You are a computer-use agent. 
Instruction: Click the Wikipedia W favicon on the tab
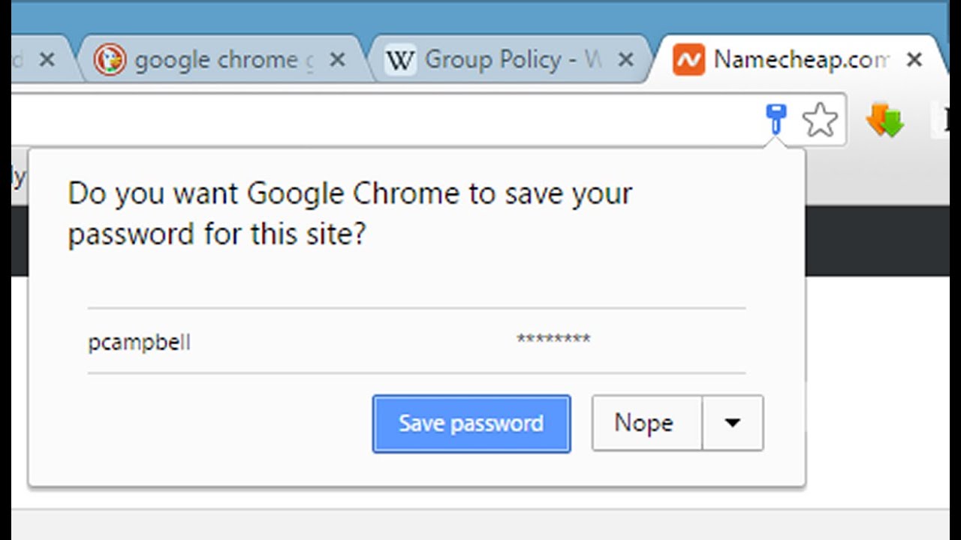tap(399, 60)
